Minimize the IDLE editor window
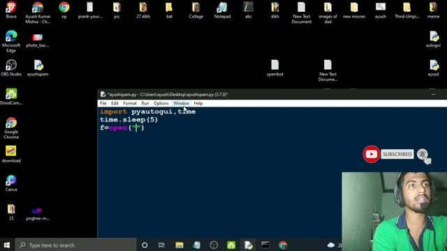The image size is (447, 251). point(433,94)
